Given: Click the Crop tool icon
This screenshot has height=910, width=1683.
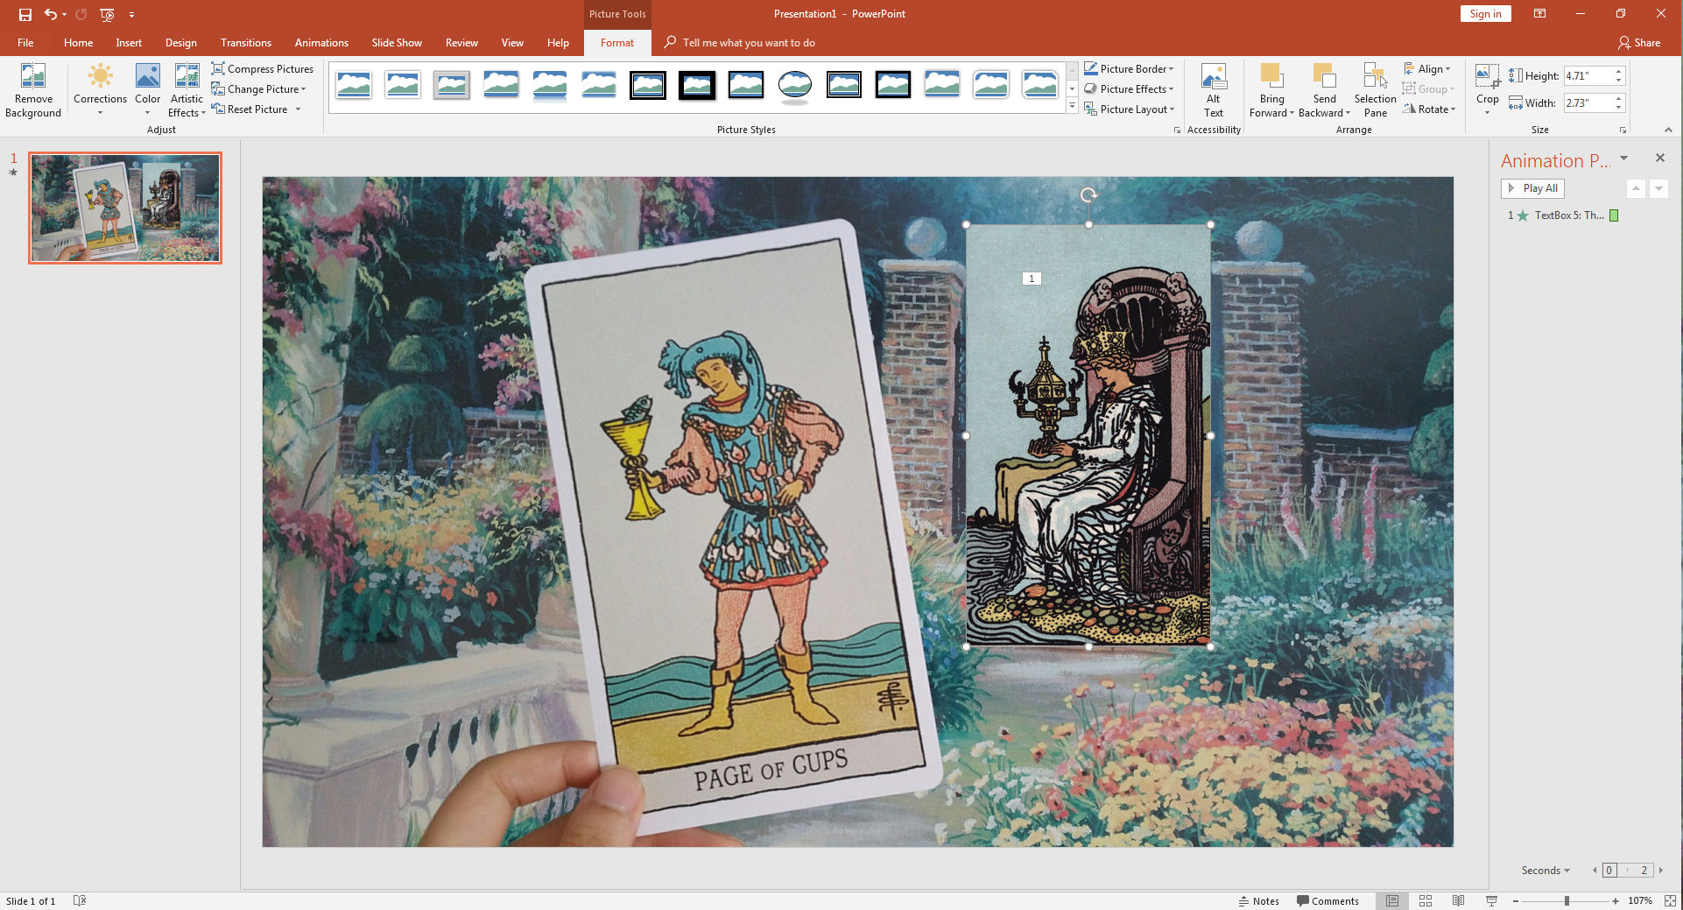Looking at the screenshot, I should point(1487,77).
